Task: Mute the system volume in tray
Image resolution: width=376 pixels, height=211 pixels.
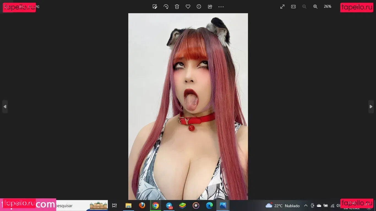Action: (x=338, y=206)
